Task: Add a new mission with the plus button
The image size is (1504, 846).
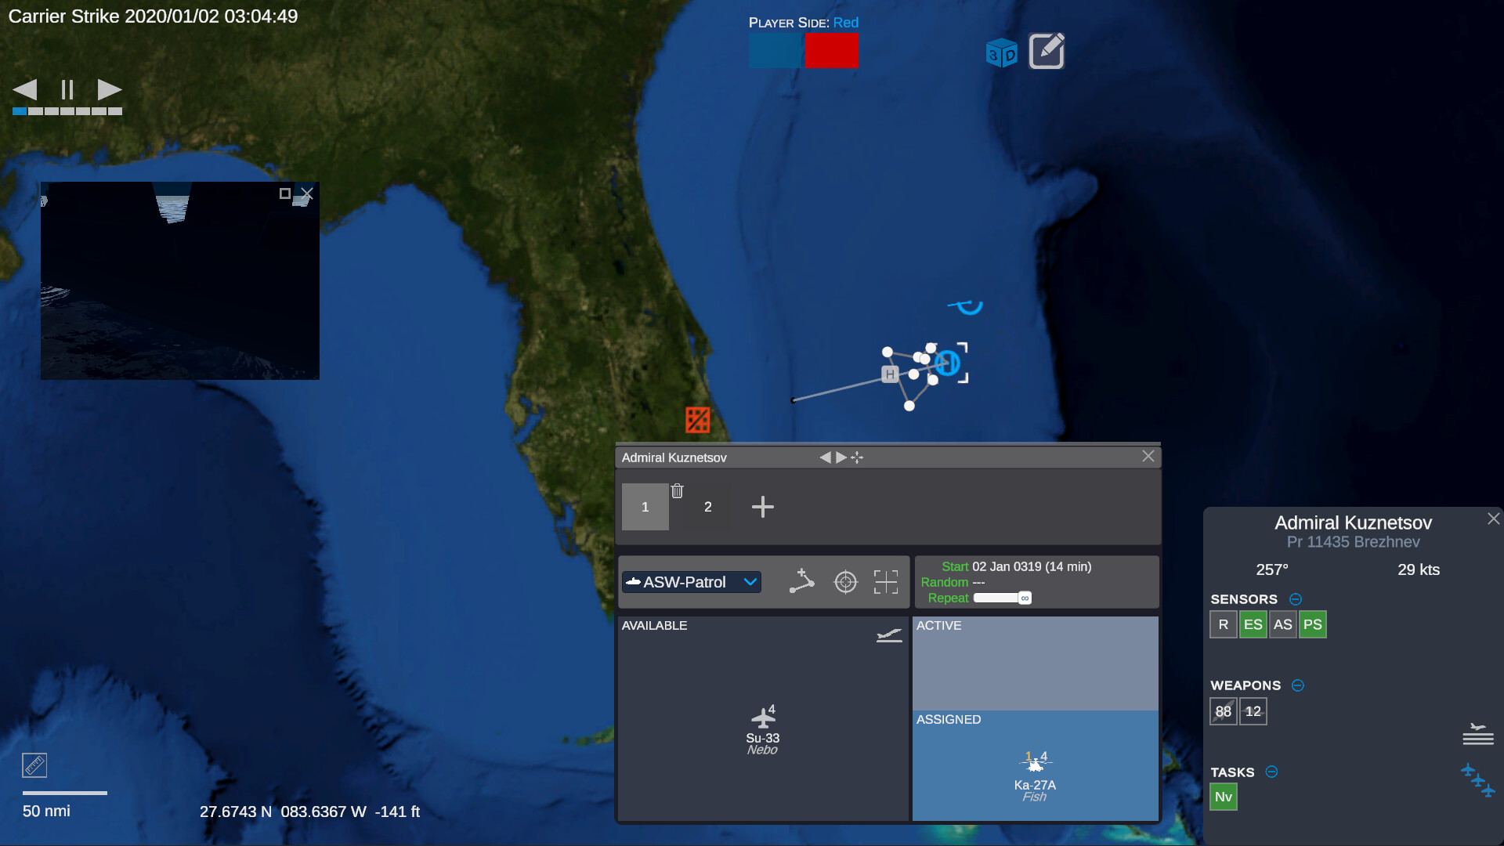Action: point(763,507)
